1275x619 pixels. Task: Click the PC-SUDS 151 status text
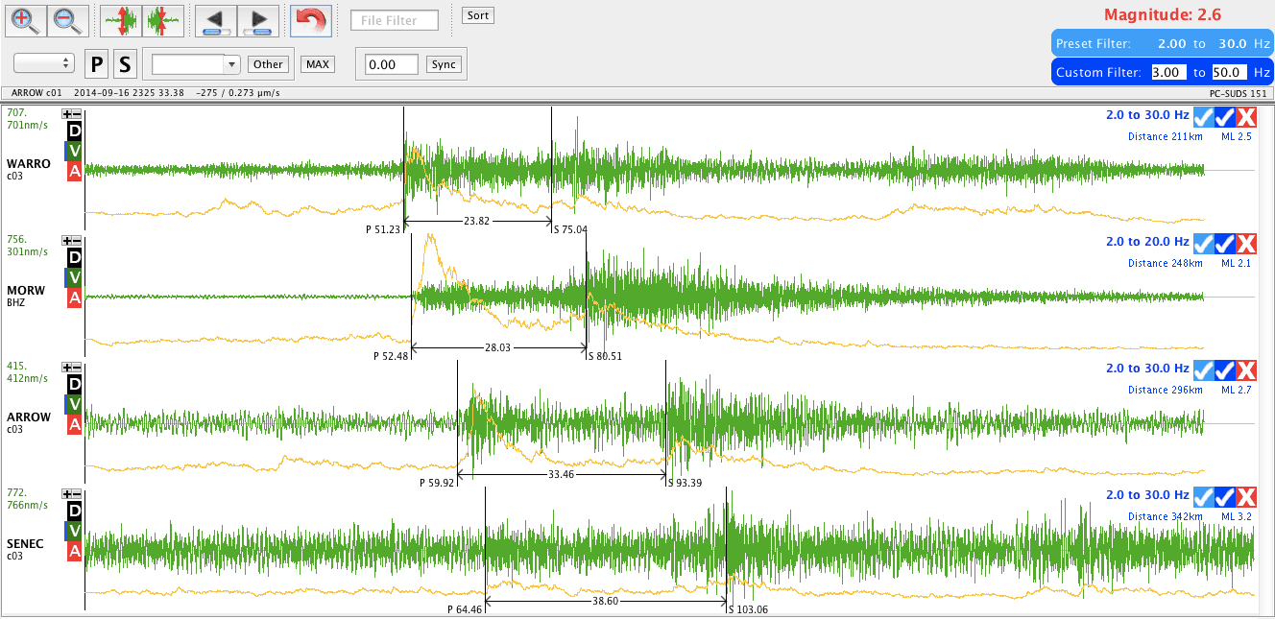[1239, 94]
